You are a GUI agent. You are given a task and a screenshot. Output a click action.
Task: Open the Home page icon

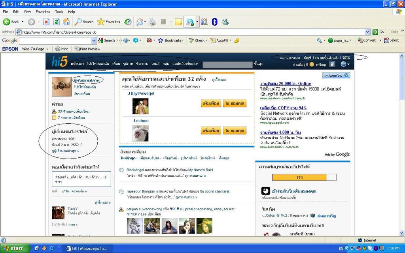66,22
